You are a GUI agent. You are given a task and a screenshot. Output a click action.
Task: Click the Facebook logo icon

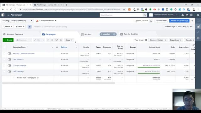point(3,15)
